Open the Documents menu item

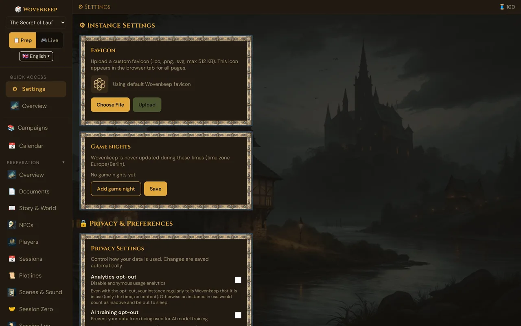point(36,192)
